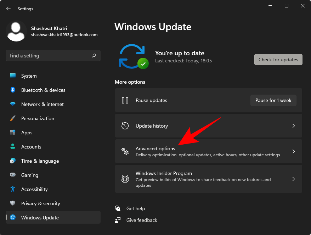Open the Get help link

136,208
